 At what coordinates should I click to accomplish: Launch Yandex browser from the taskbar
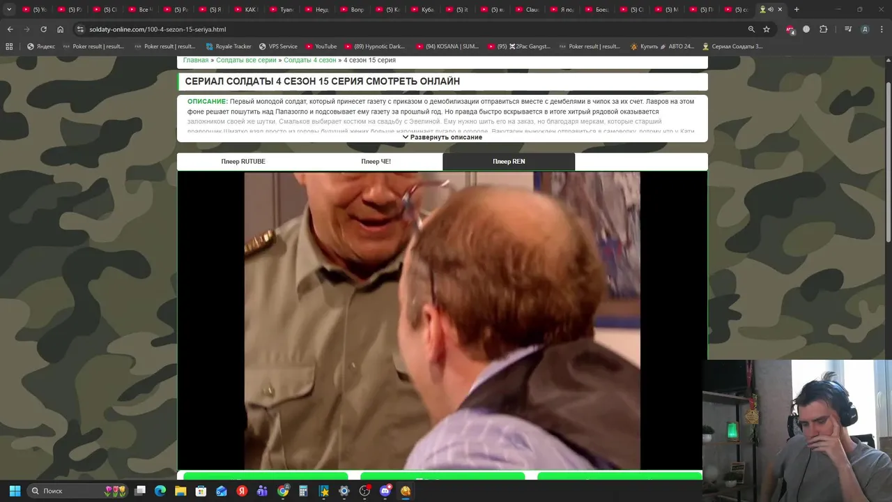pos(242,491)
